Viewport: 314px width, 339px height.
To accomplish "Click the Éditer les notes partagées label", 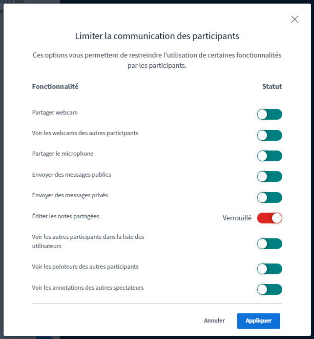I will [66, 216].
